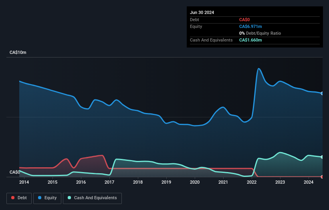Click the 2015 x-axis label
Image resolution: width=329 pixels, height=210 pixels.
click(52, 182)
